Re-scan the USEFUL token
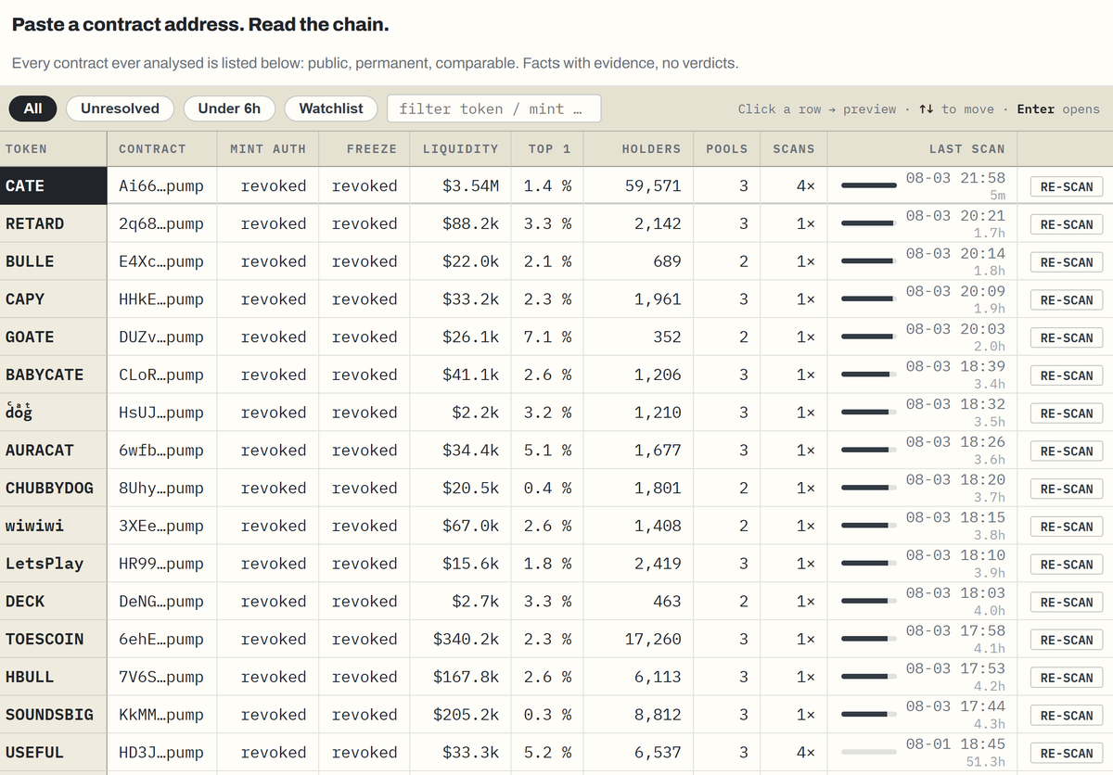The width and height of the screenshot is (1113, 775). pyautogui.click(x=1067, y=754)
